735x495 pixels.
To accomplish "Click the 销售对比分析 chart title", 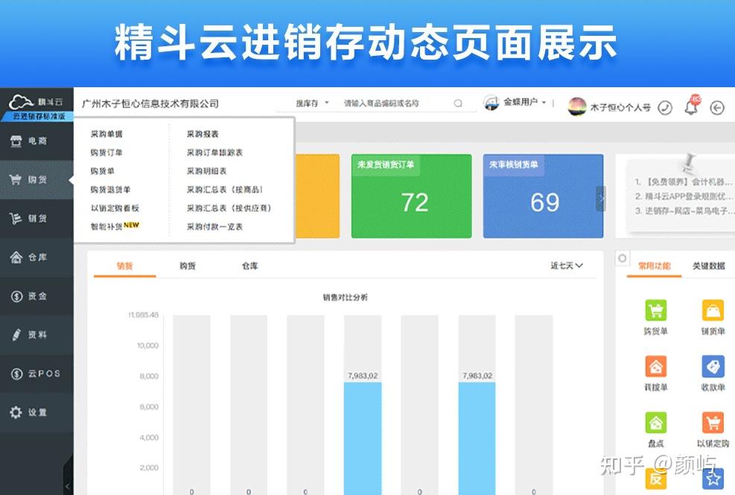I will tap(346, 297).
